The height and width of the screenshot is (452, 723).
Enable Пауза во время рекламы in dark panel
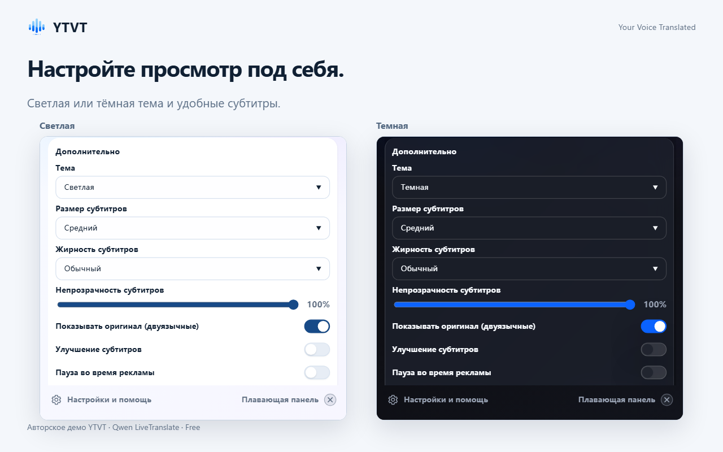[654, 372]
